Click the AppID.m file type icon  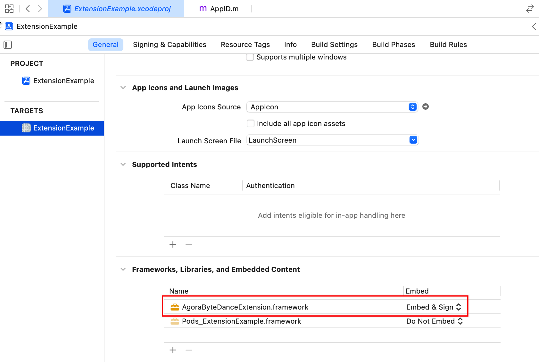pos(203,9)
